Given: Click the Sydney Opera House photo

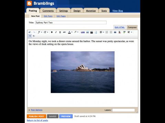Looking at the screenshot, I should pos(82,72).
